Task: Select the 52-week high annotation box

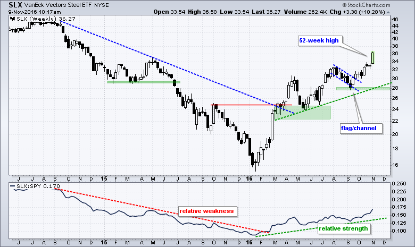Action: click(320, 41)
